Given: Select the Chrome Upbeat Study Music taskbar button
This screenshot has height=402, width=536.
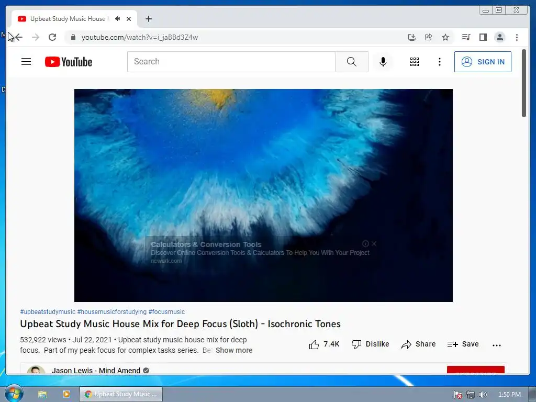Looking at the screenshot, I should tap(121, 394).
